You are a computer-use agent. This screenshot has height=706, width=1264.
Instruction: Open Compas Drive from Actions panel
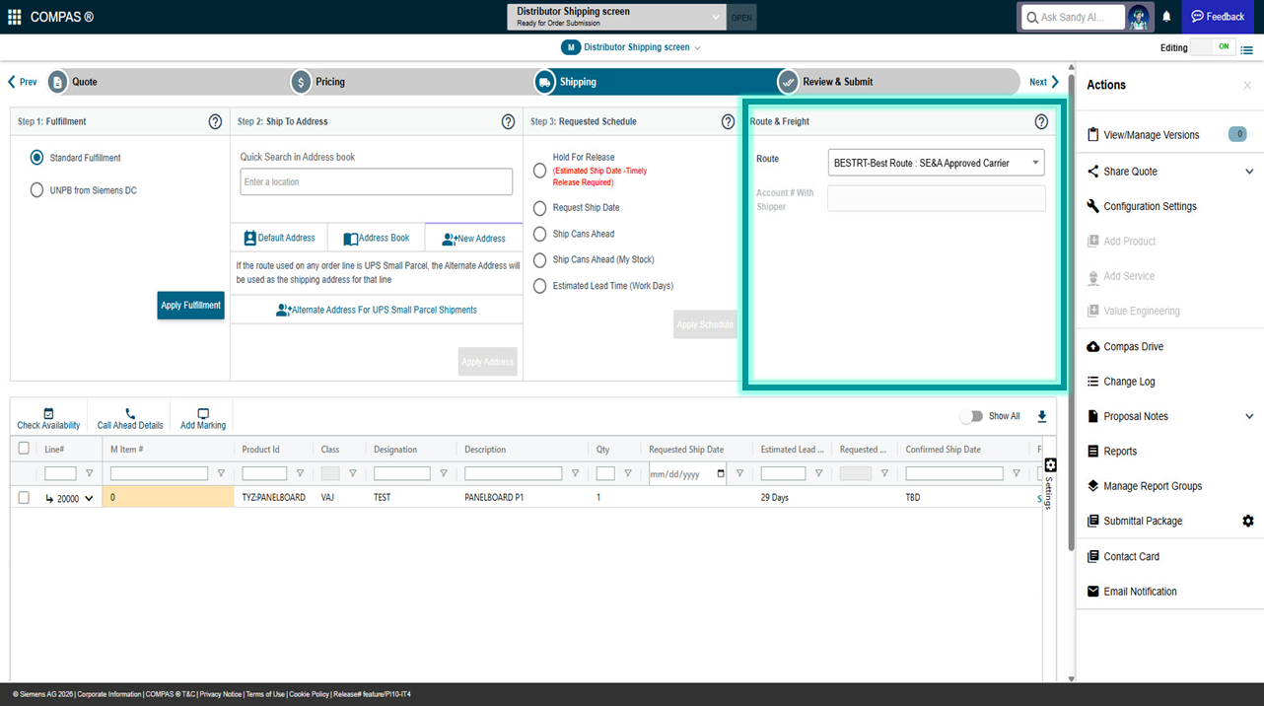point(1133,347)
